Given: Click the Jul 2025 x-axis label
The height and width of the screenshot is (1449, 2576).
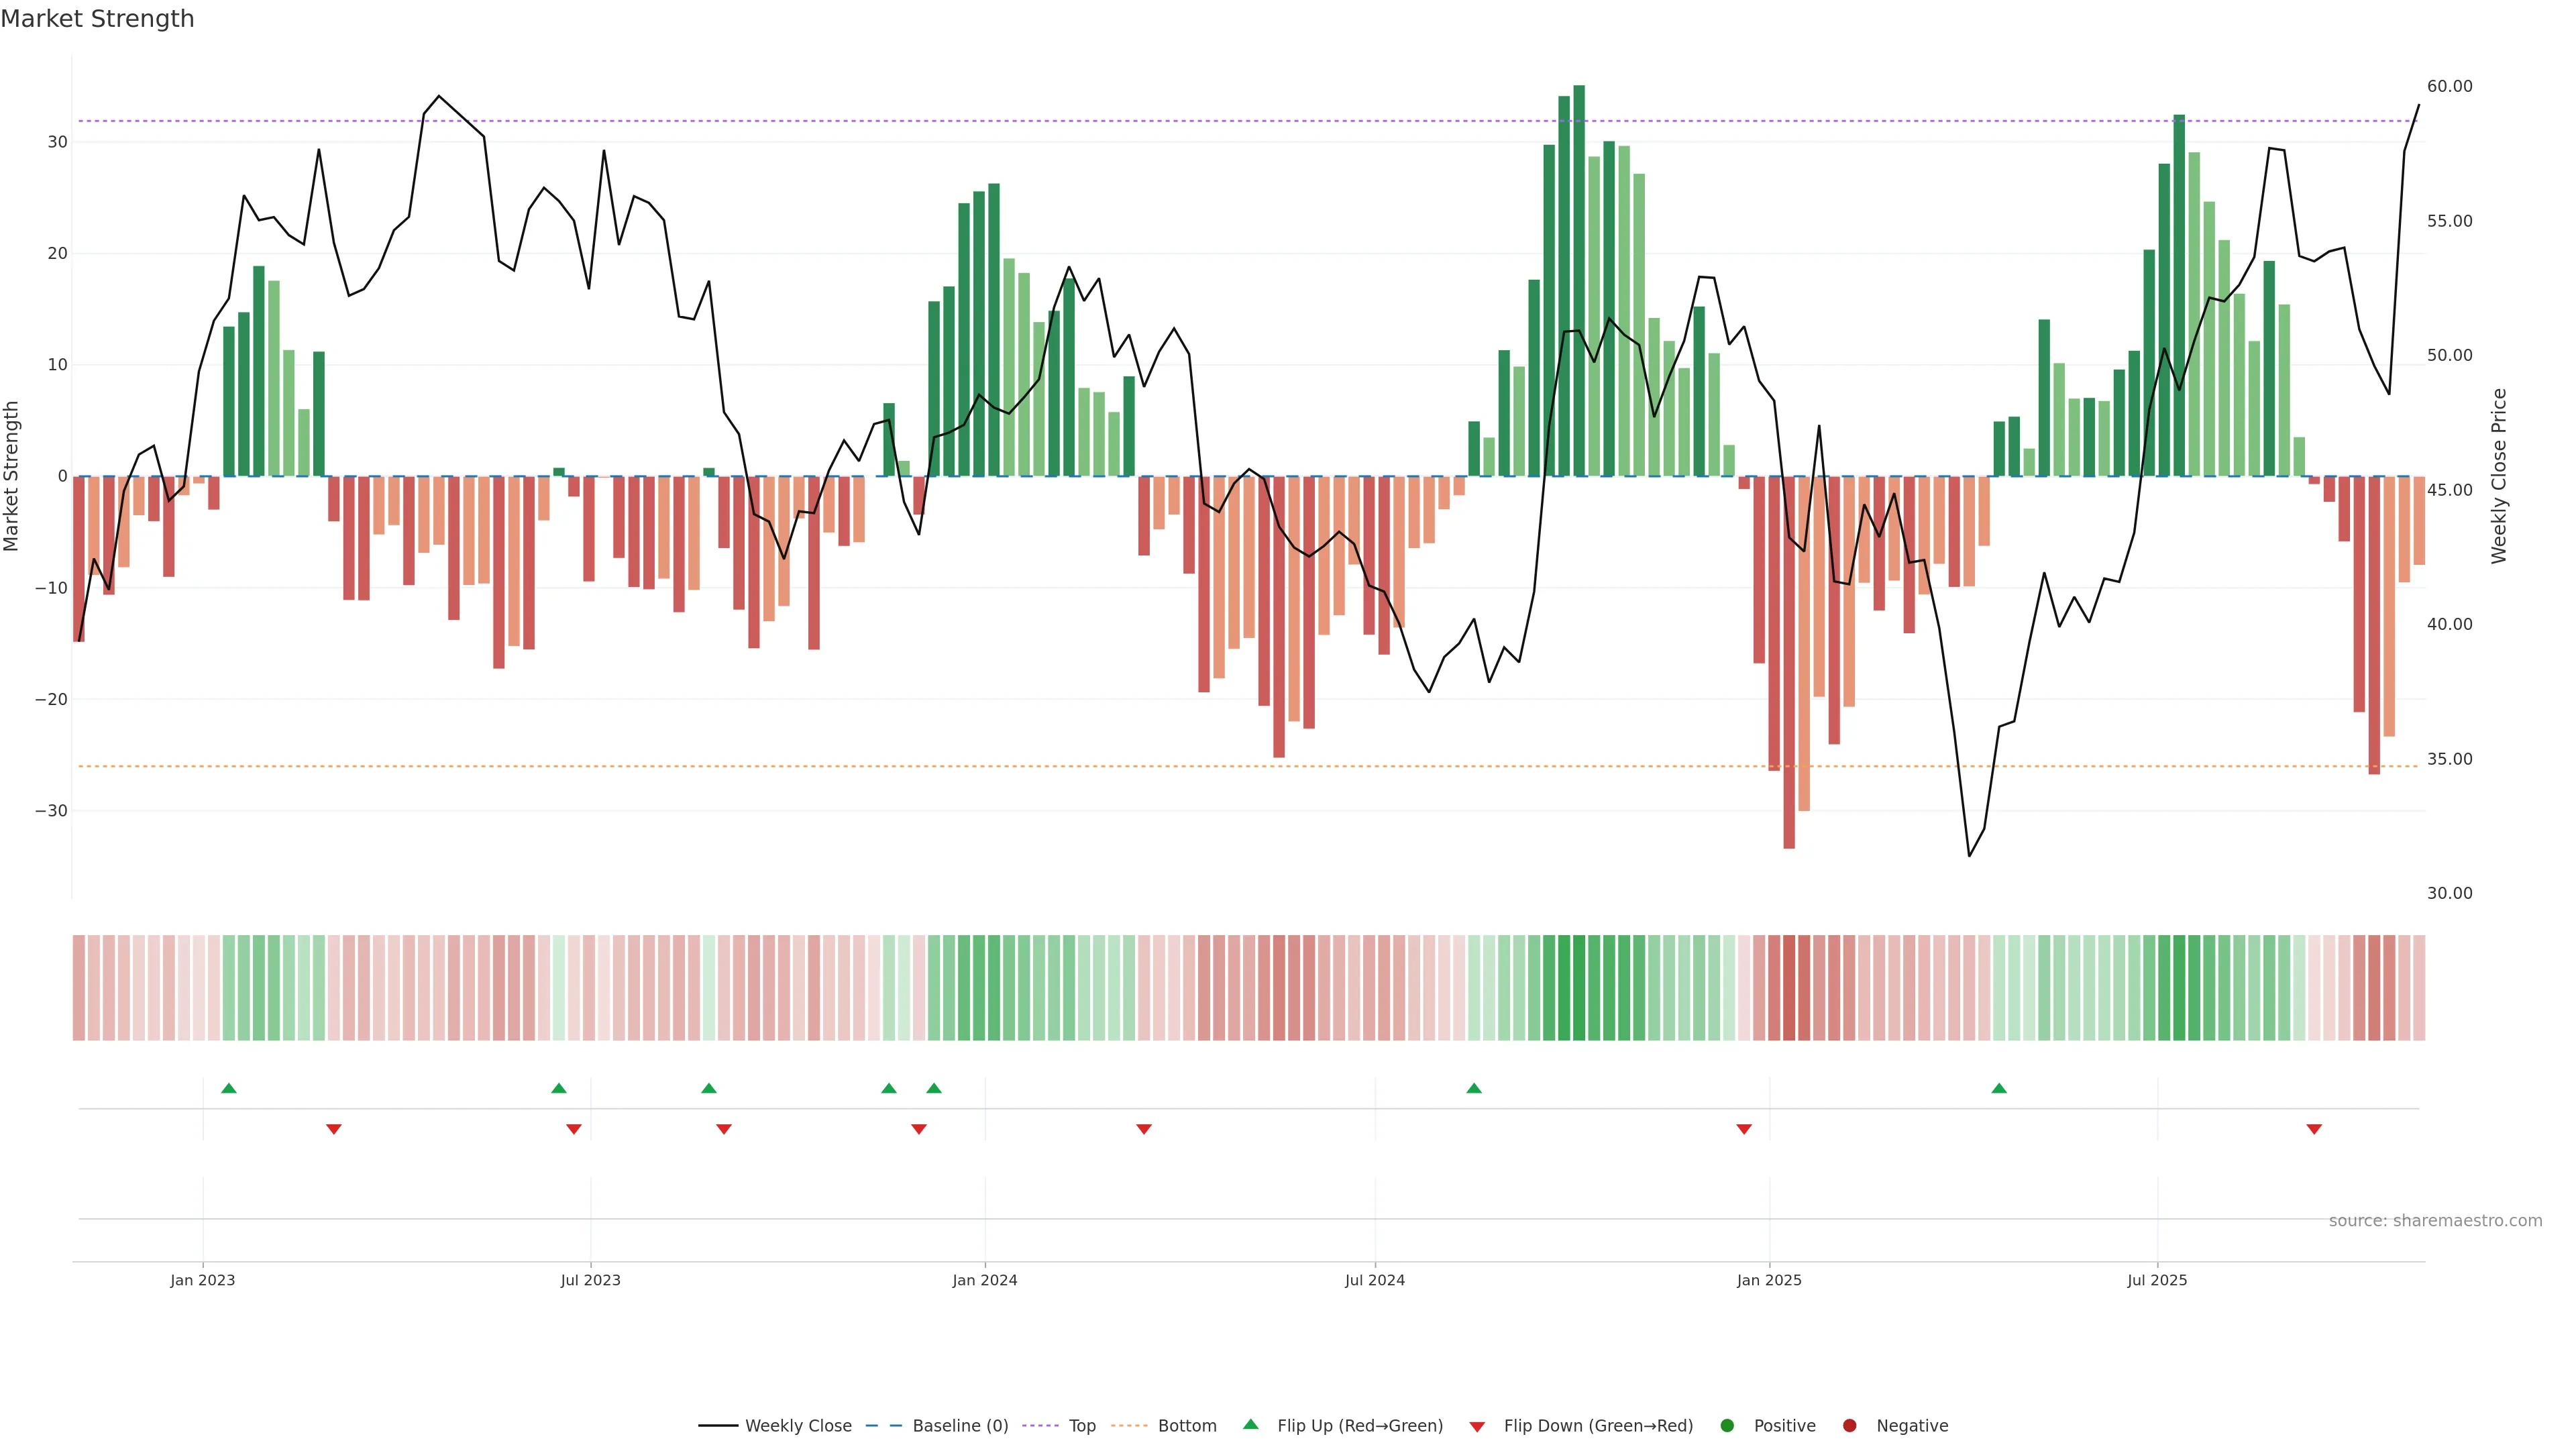Looking at the screenshot, I should 2156,1280.
